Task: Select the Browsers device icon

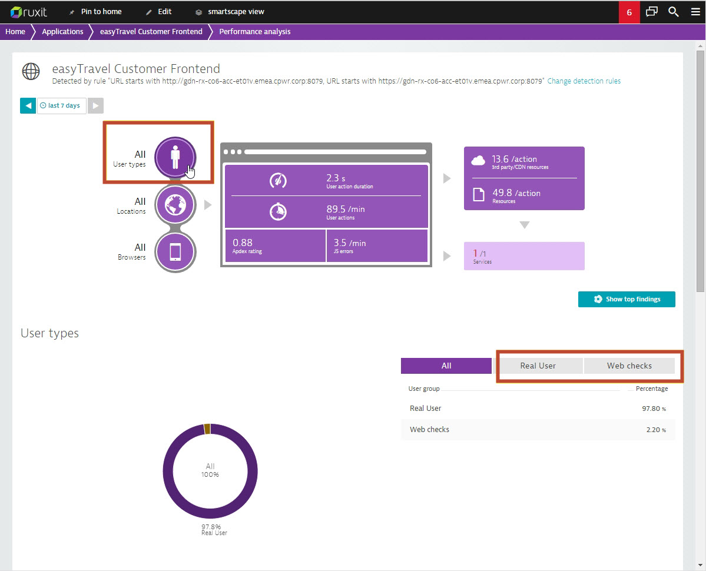Action: click(x=175, y=252)
